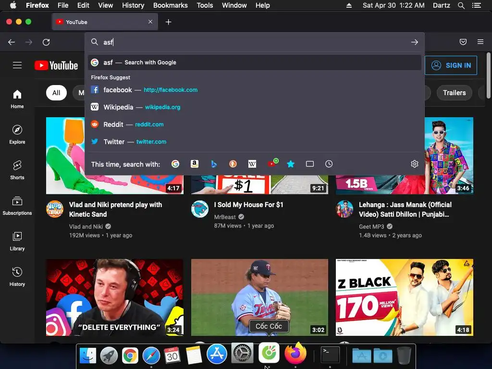Open History in the YouTube sidebar
492x369 pixels.
point(17,276)
